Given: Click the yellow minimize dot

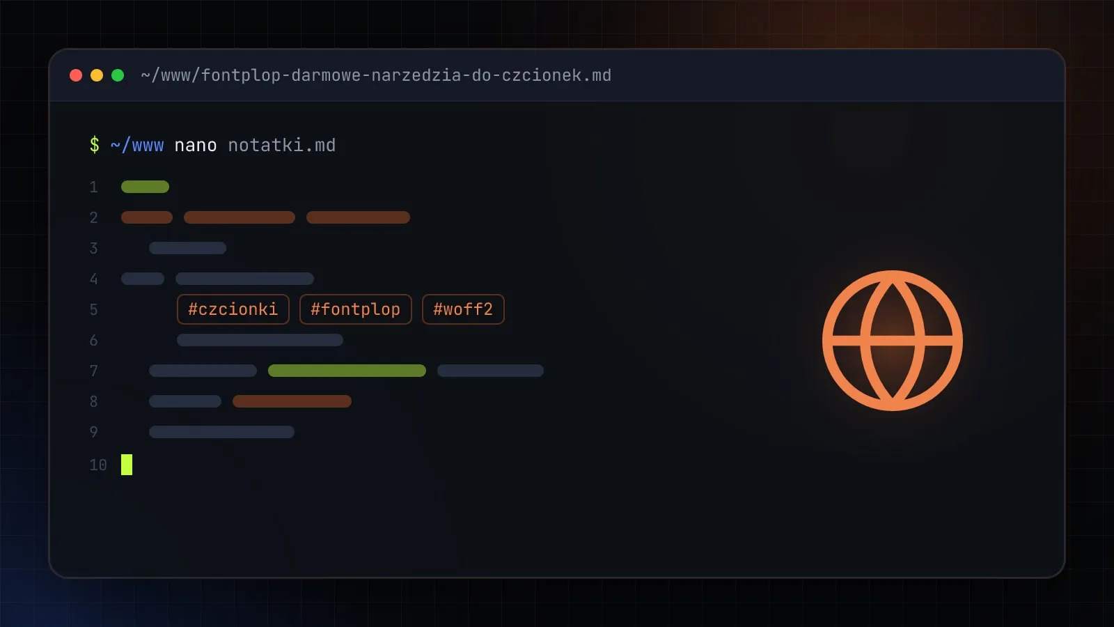Looking at the screenshot, I should click(x=97, y=75).
